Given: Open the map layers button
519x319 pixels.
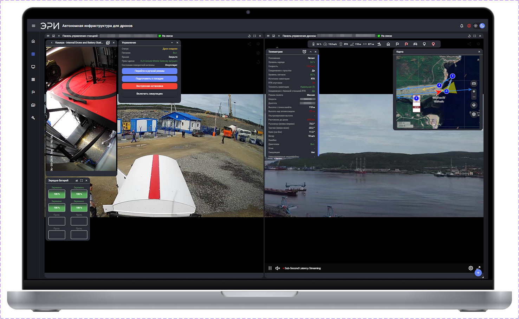Looking at the screenshot, I should pos(474,105).
